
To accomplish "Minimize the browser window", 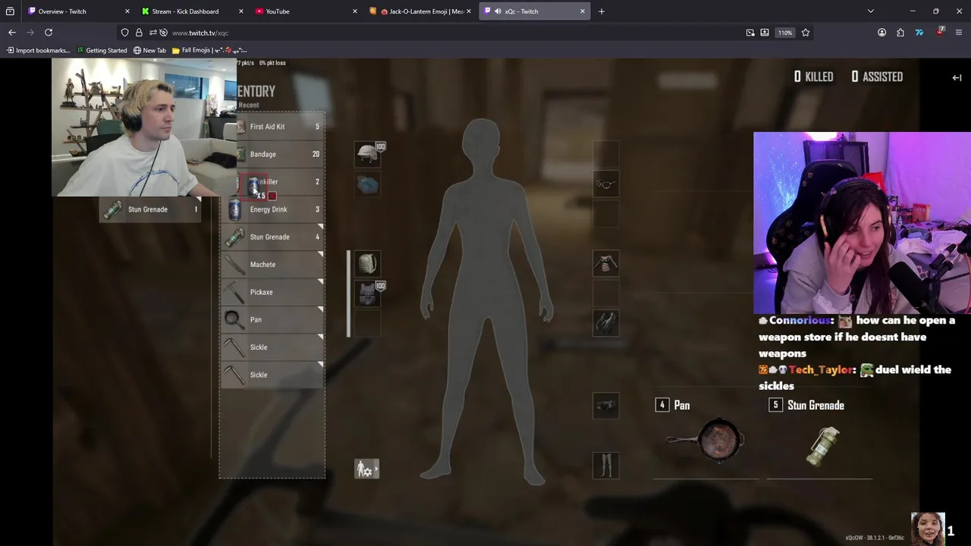I will coord(913,11).
